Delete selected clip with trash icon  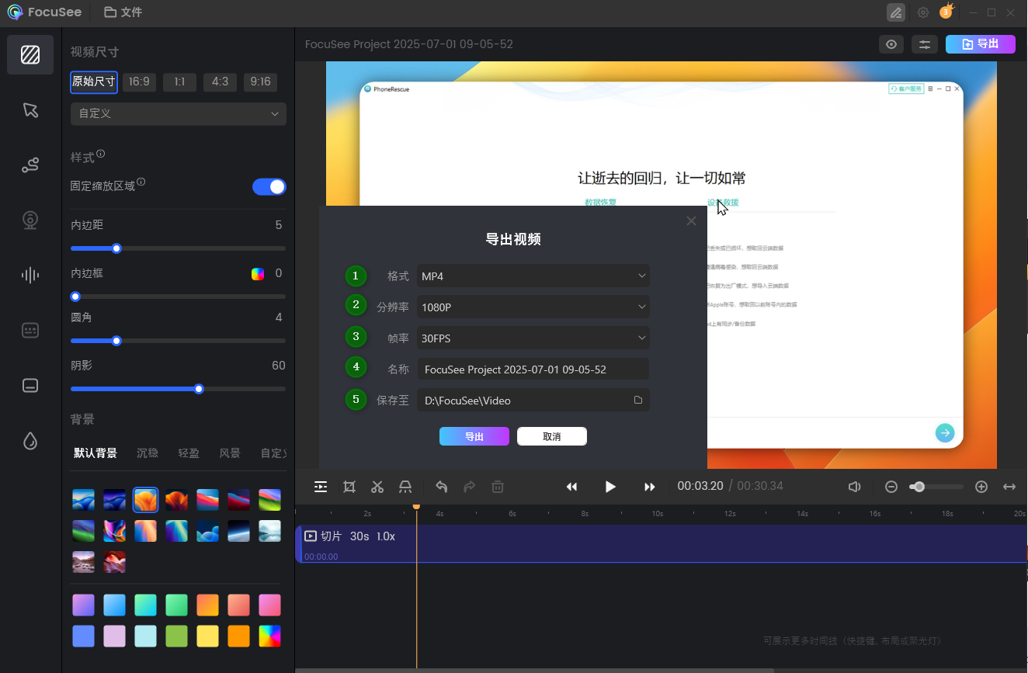click(x=498, y=487)
